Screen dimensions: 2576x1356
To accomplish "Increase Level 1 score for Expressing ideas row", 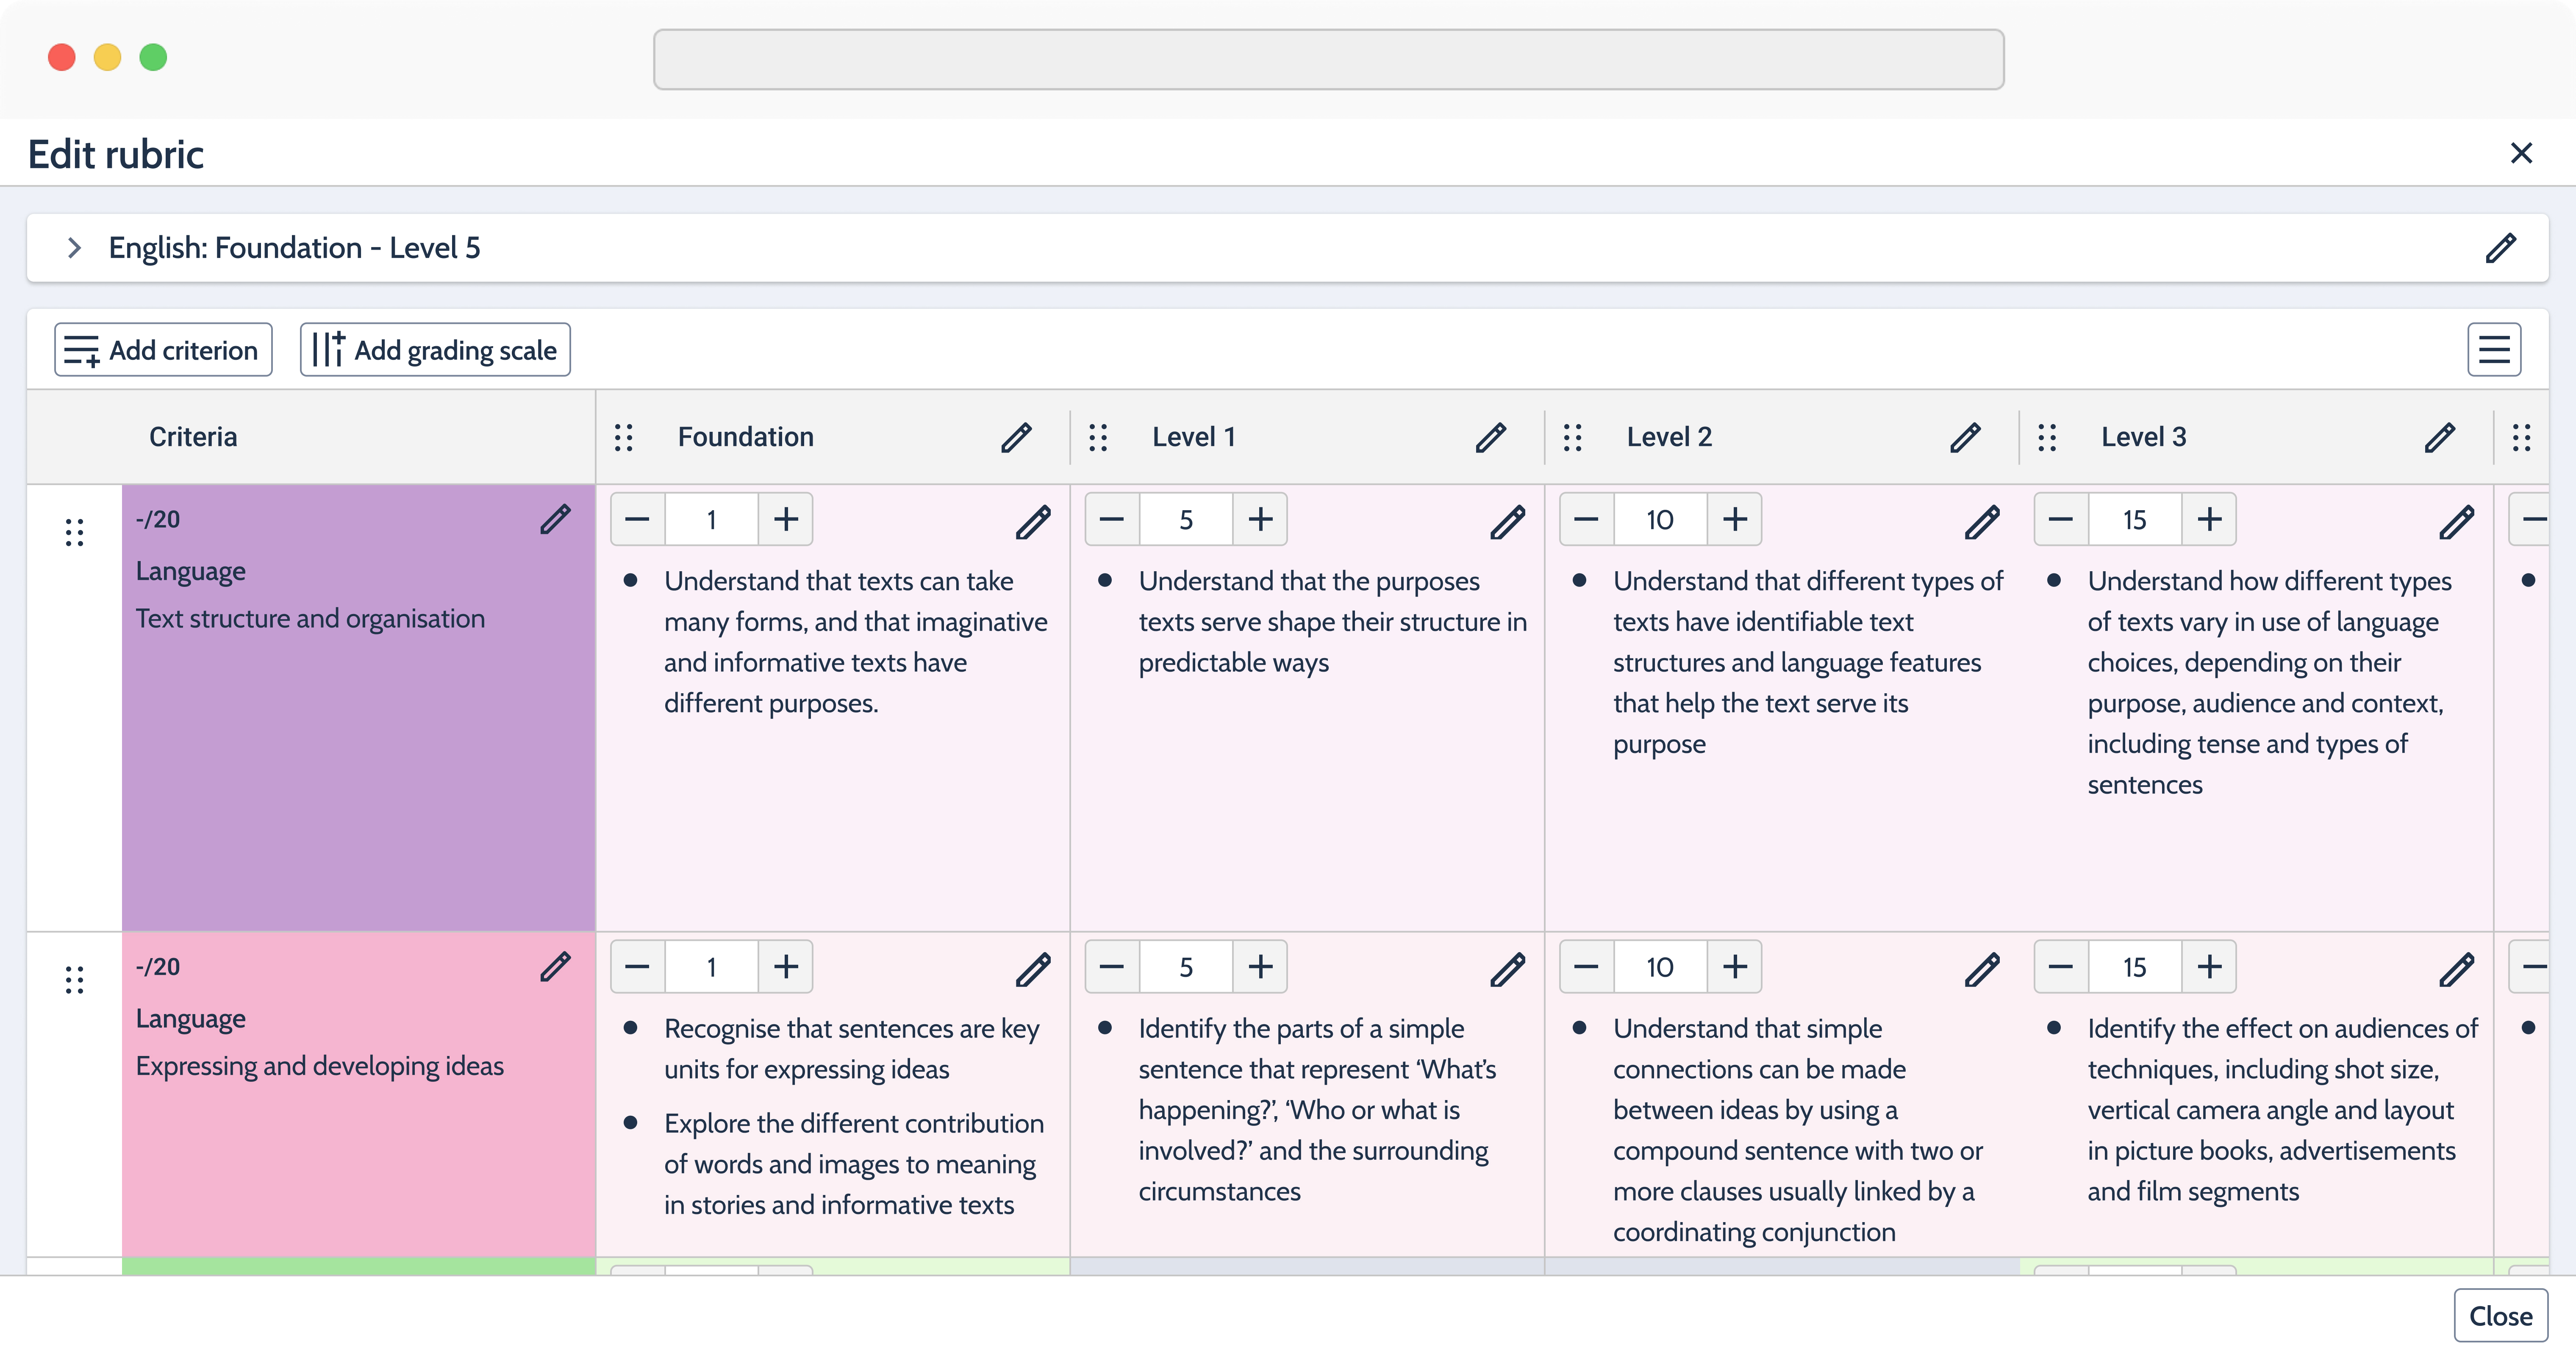I will coord(1260,966).
